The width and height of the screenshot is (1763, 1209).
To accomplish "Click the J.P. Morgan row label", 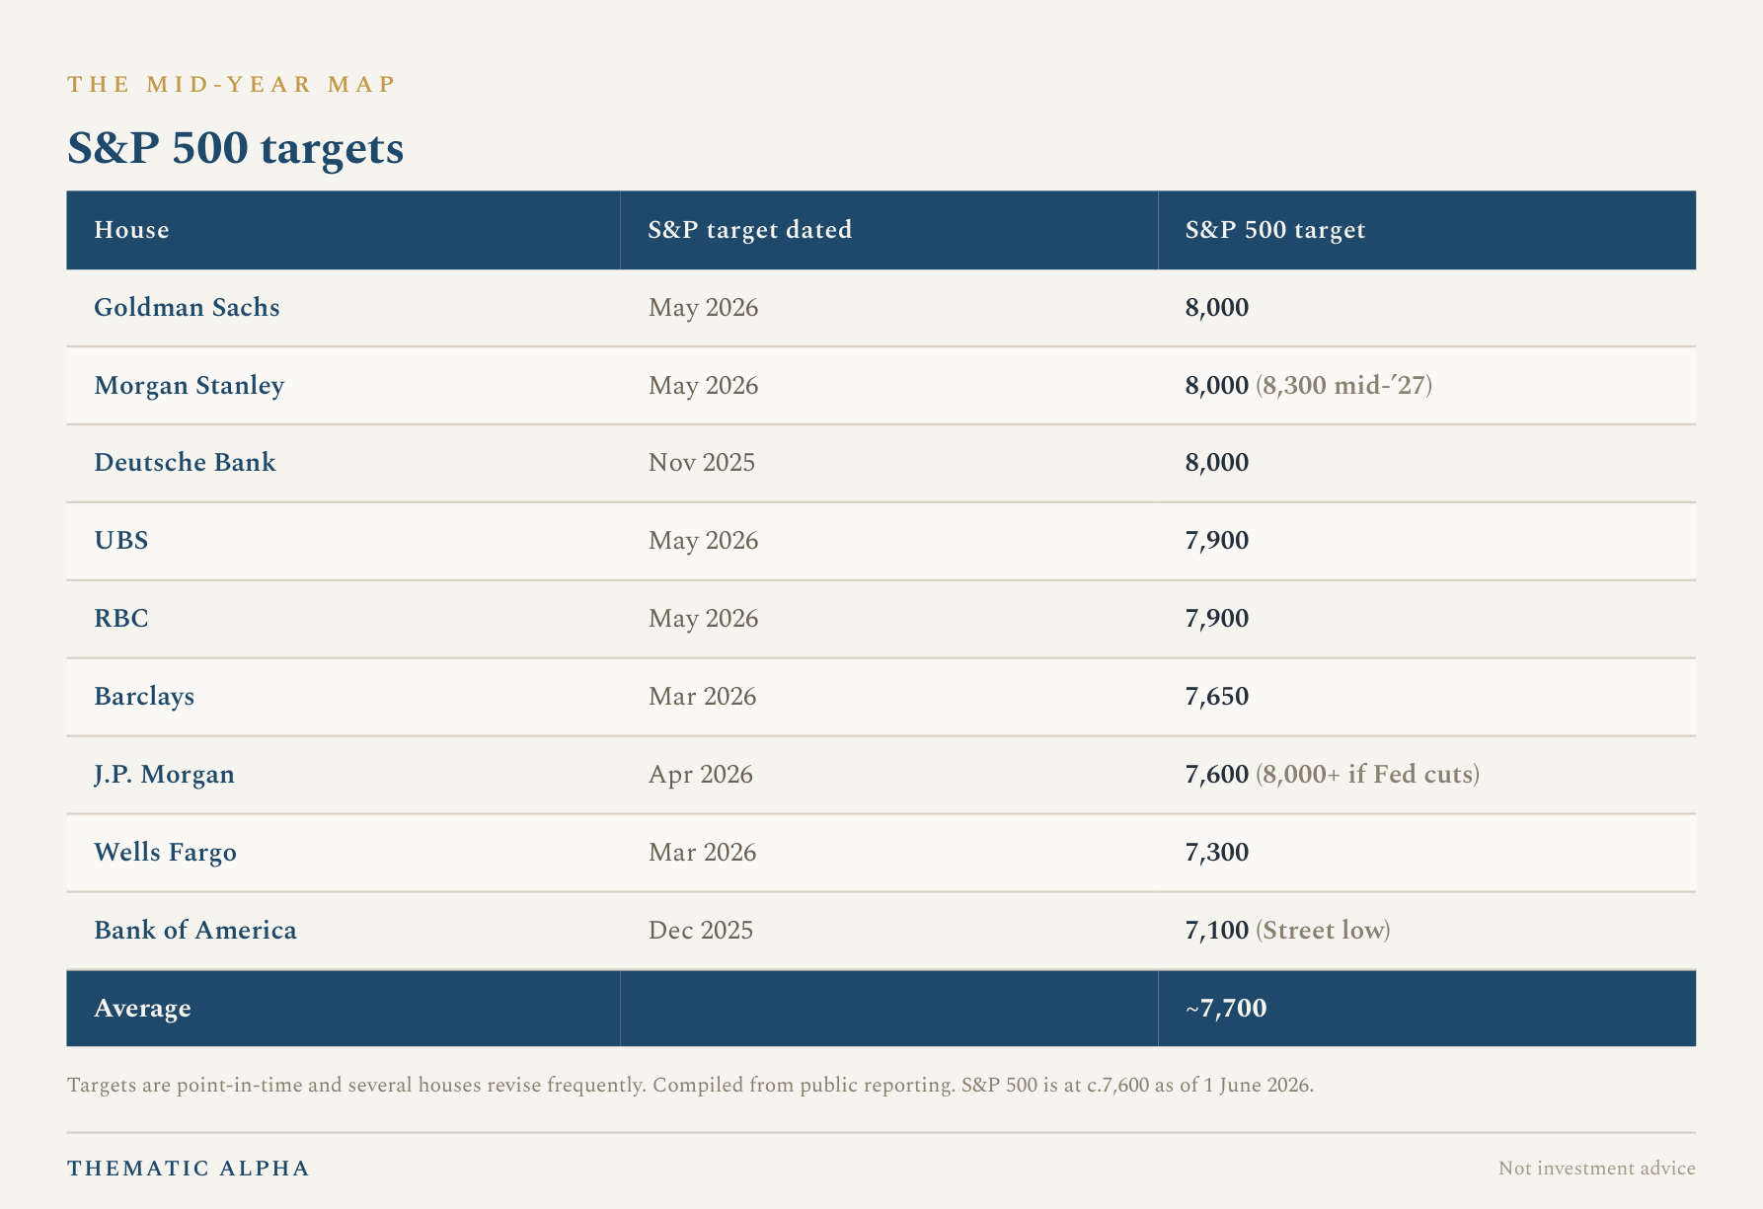I will (164, 775).
